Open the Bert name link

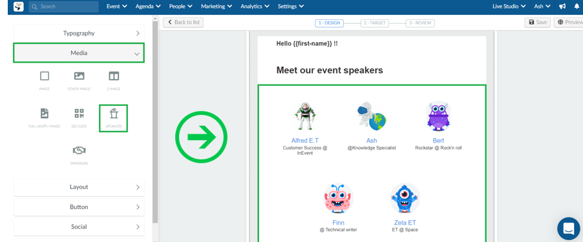point(438,141)
